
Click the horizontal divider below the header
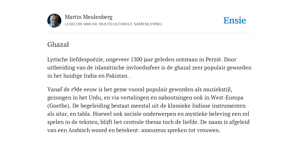[149, 33]
